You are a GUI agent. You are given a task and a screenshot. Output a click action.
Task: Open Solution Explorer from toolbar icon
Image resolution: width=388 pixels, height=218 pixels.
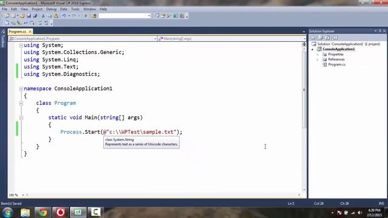pyautogui.click(x=157, y=16)
